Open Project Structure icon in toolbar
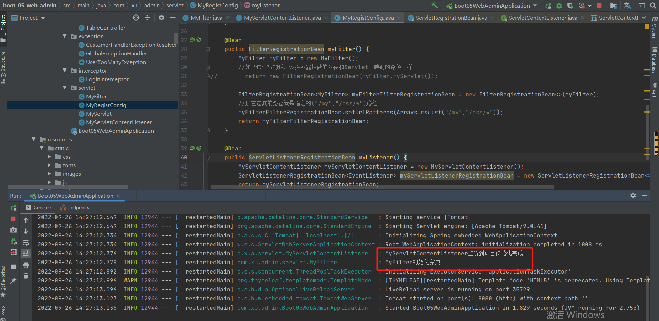This screenshot has width=659, height=321. click(613, 6)
